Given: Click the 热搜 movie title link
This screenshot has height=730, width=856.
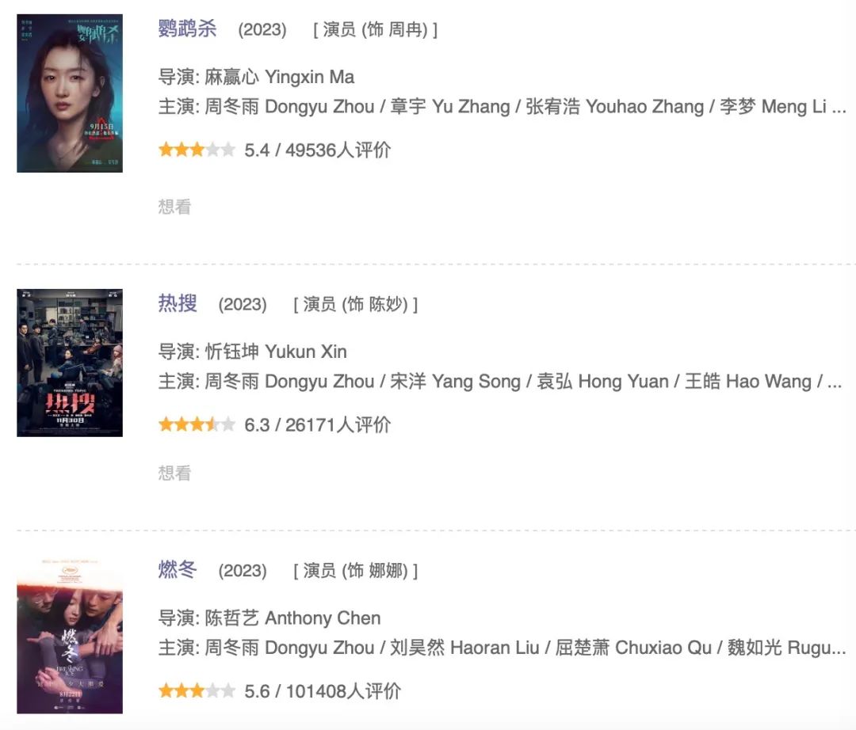Looking at the screenshot, I should 178,303.
